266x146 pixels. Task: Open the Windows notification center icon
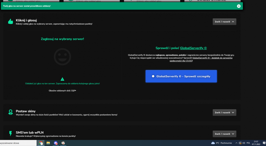(x=264, y=143)
